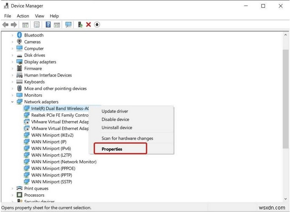Collapse the Network adapters node

coord(12,102)
